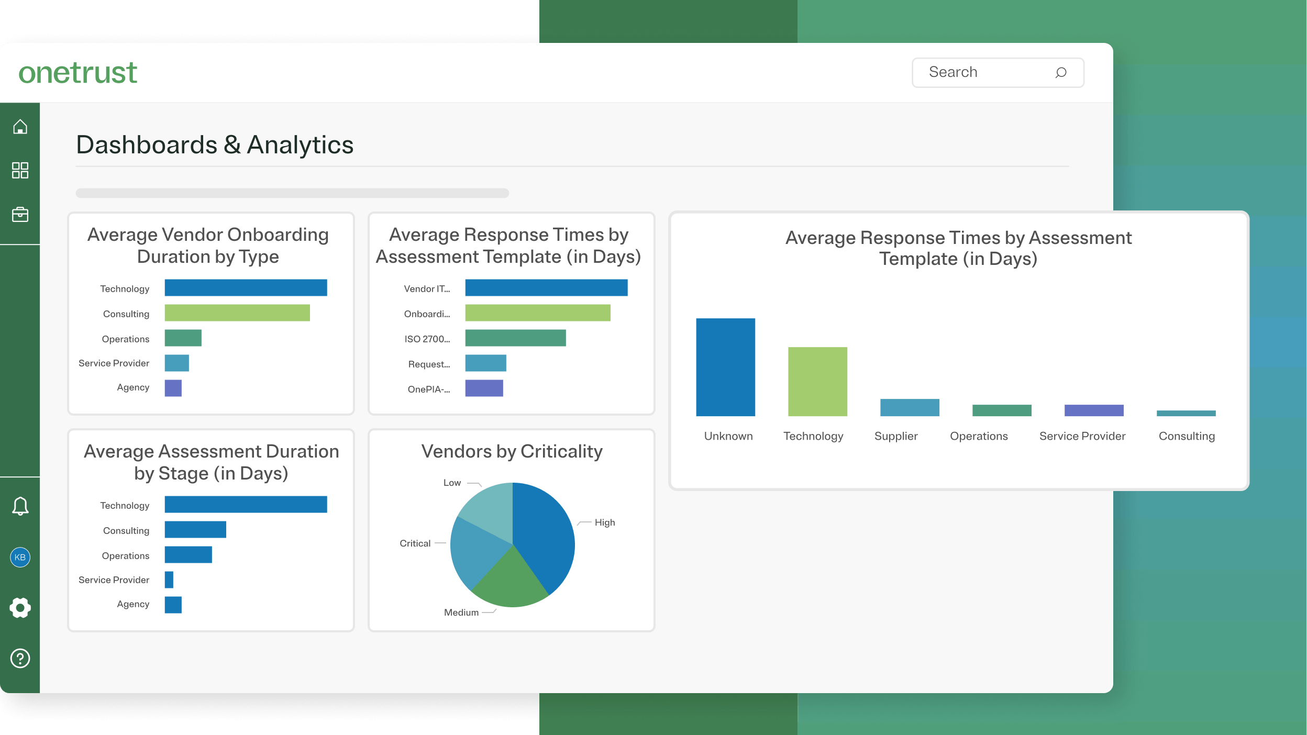Click the gray placeholder bar under heading
1307x735 pixels.
click(292, 193)
